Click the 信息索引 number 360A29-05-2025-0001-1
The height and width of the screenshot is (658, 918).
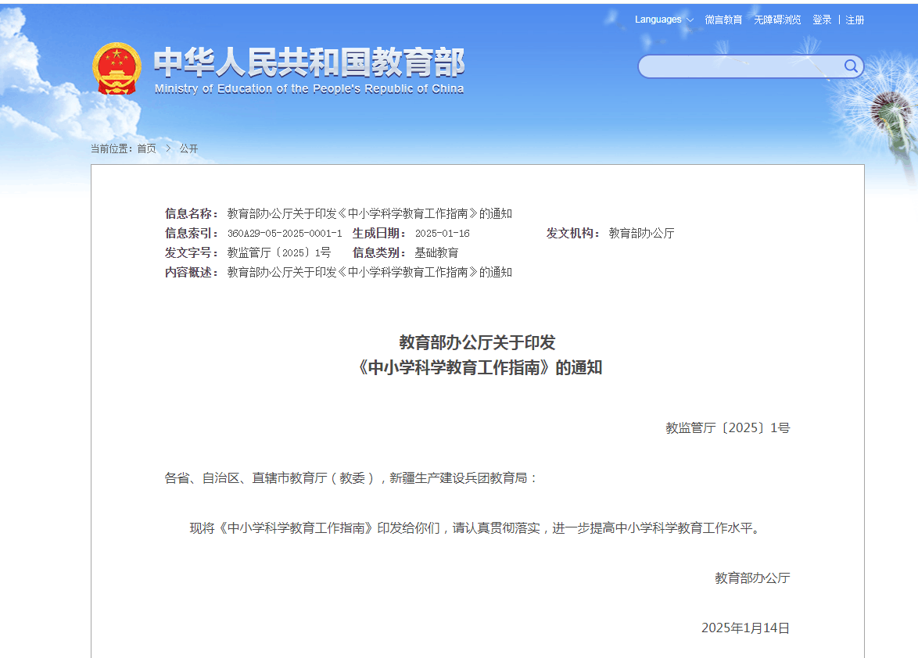[x=285, y=234]
